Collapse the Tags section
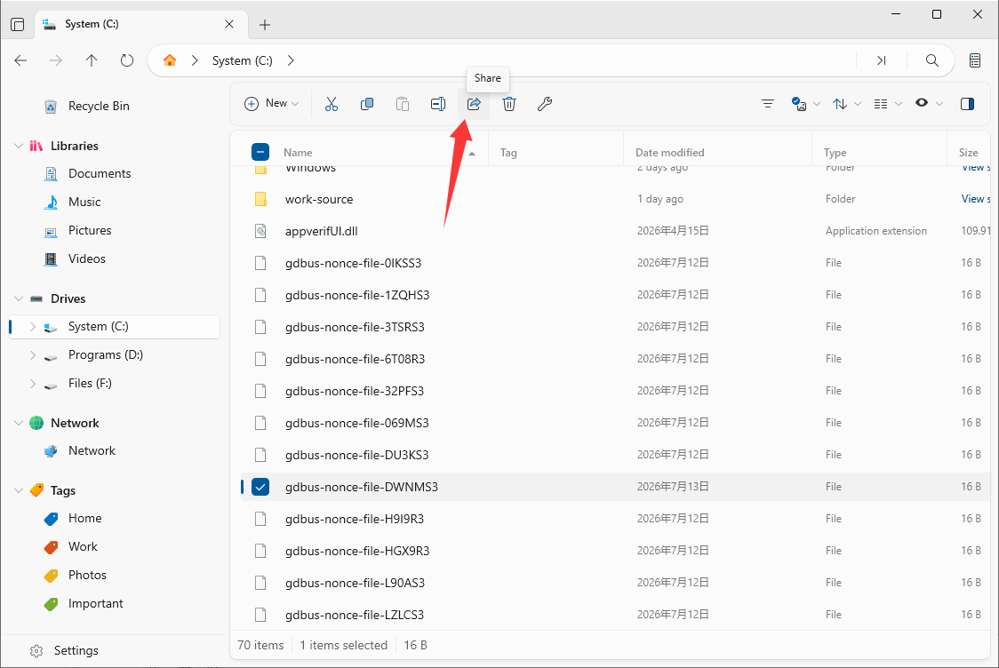The width and height of the screenshot is (999, 668). 19,490
